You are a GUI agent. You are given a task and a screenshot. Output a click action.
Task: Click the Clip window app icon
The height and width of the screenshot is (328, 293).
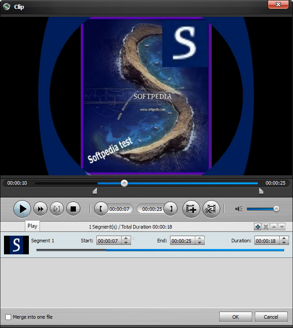click(7, 7)
